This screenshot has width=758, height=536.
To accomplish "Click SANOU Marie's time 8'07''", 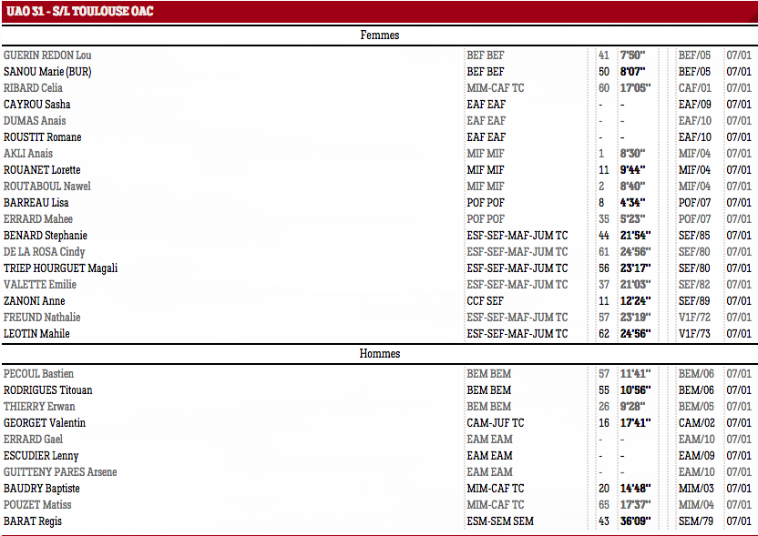I will (x=633, y=72).
